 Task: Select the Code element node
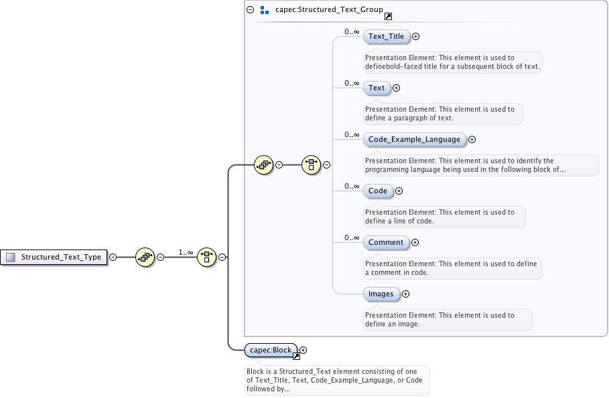coord(378,191)
